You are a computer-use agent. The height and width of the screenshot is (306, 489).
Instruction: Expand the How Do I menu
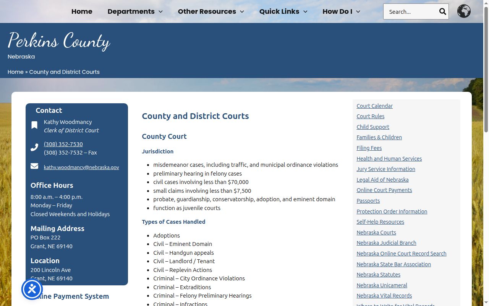click(x=342, y=11)
